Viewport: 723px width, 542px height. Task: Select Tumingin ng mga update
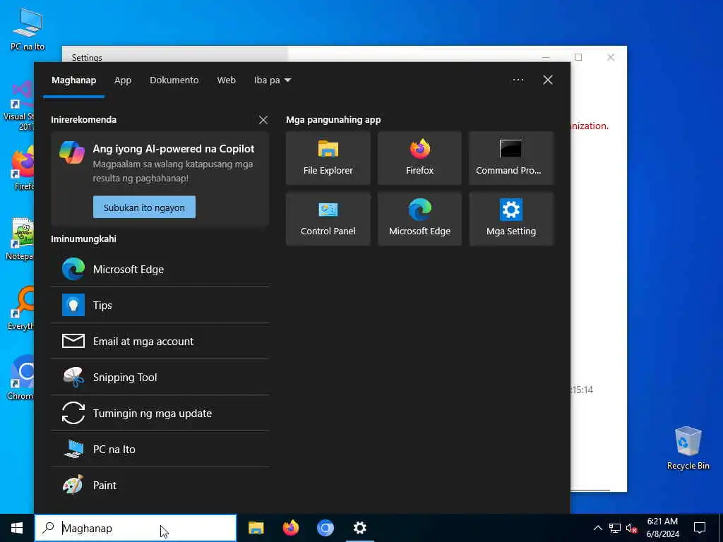point(160,413)
